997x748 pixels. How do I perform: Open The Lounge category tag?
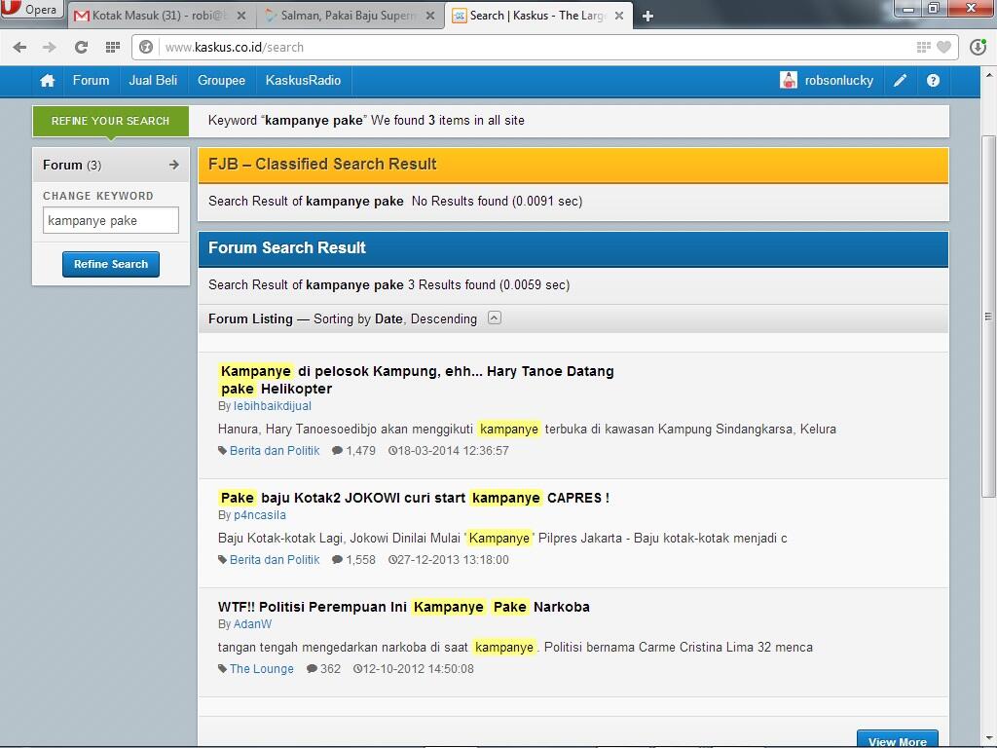click(261, 668)
